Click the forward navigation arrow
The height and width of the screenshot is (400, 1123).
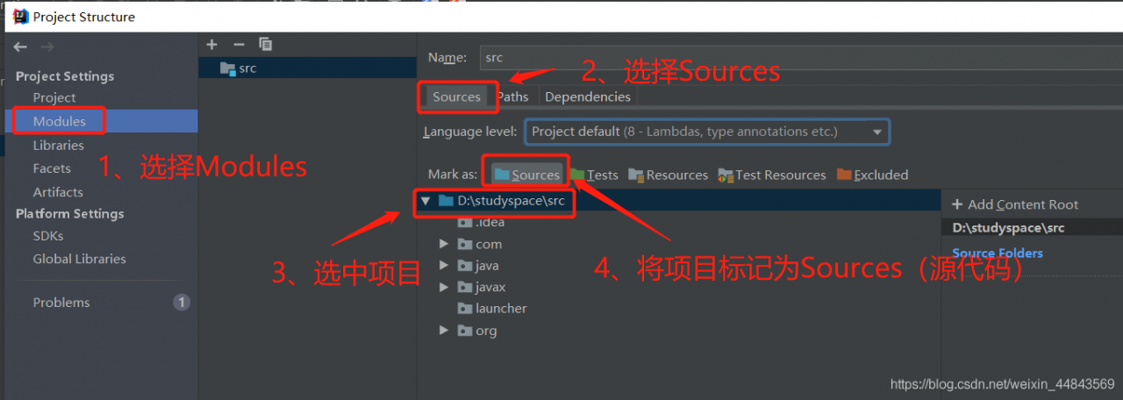(47, 47)
